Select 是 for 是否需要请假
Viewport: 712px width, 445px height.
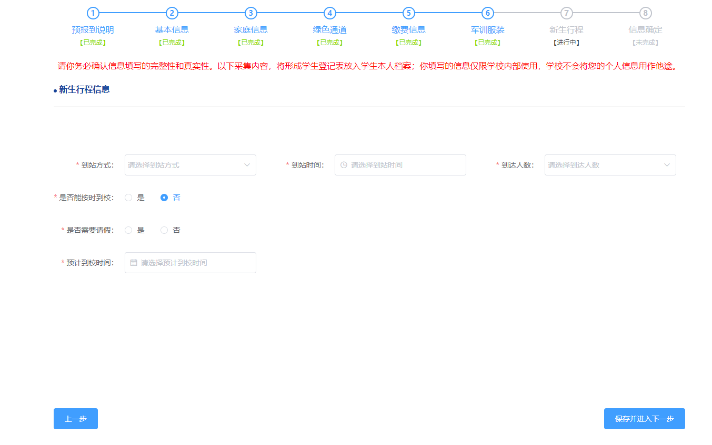(x=128, y=230)
